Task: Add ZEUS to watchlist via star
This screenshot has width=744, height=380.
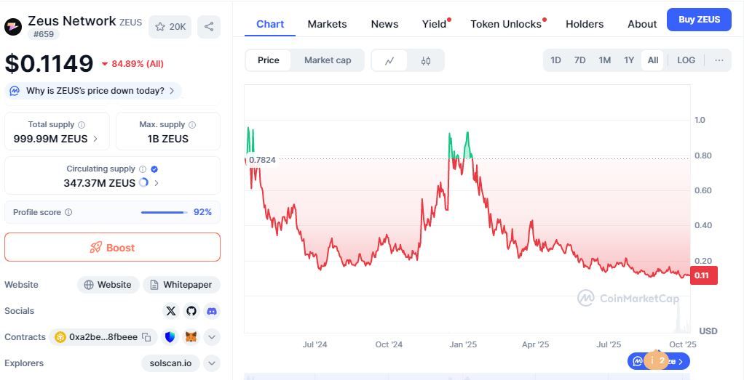Action: click(169, 27)
